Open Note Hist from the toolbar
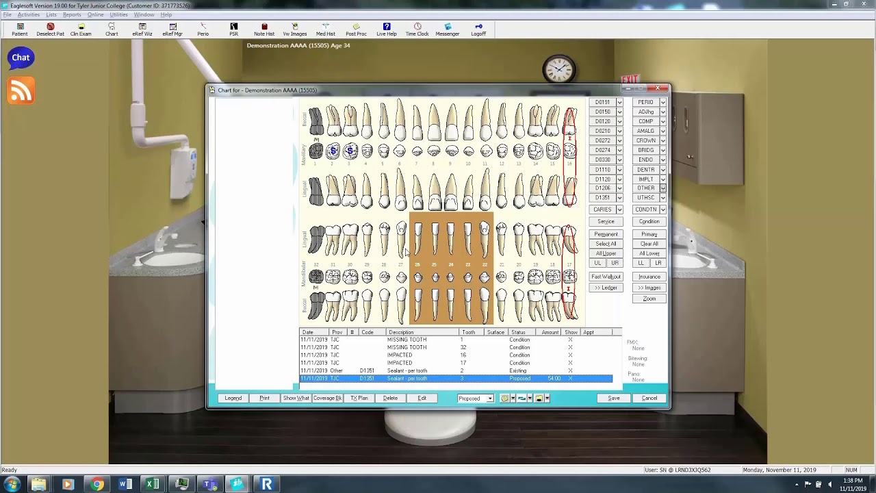This screenshot has height=493, width=876. (x=264, y=29)
